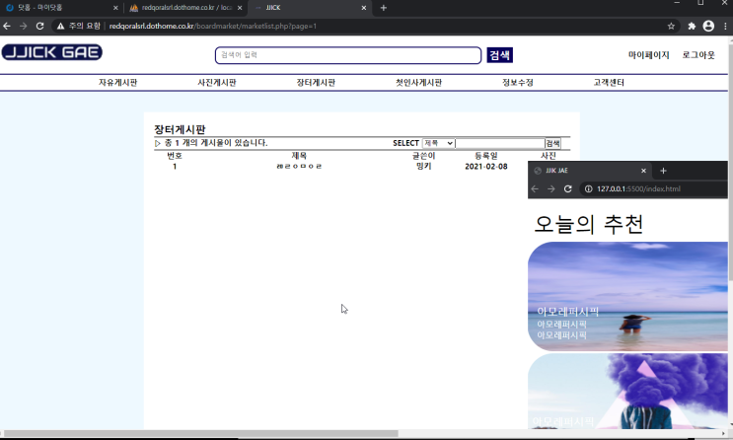Open the purple smoke recommendation card
Viewport: 733px width, 440px height.
coord(627,391)
